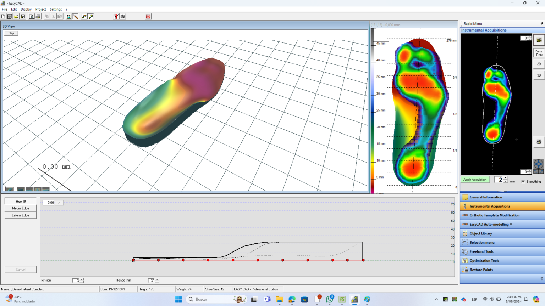Increase the Tension value stepper
This screenshot has width=545, height=306.
(81, 279)
